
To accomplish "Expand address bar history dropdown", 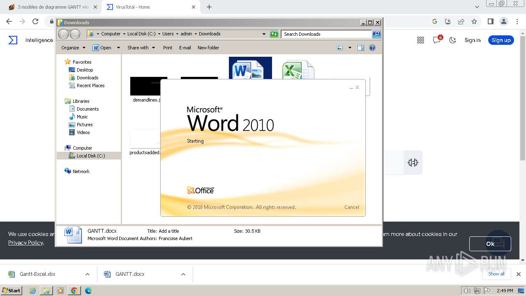I will [264, 34].
